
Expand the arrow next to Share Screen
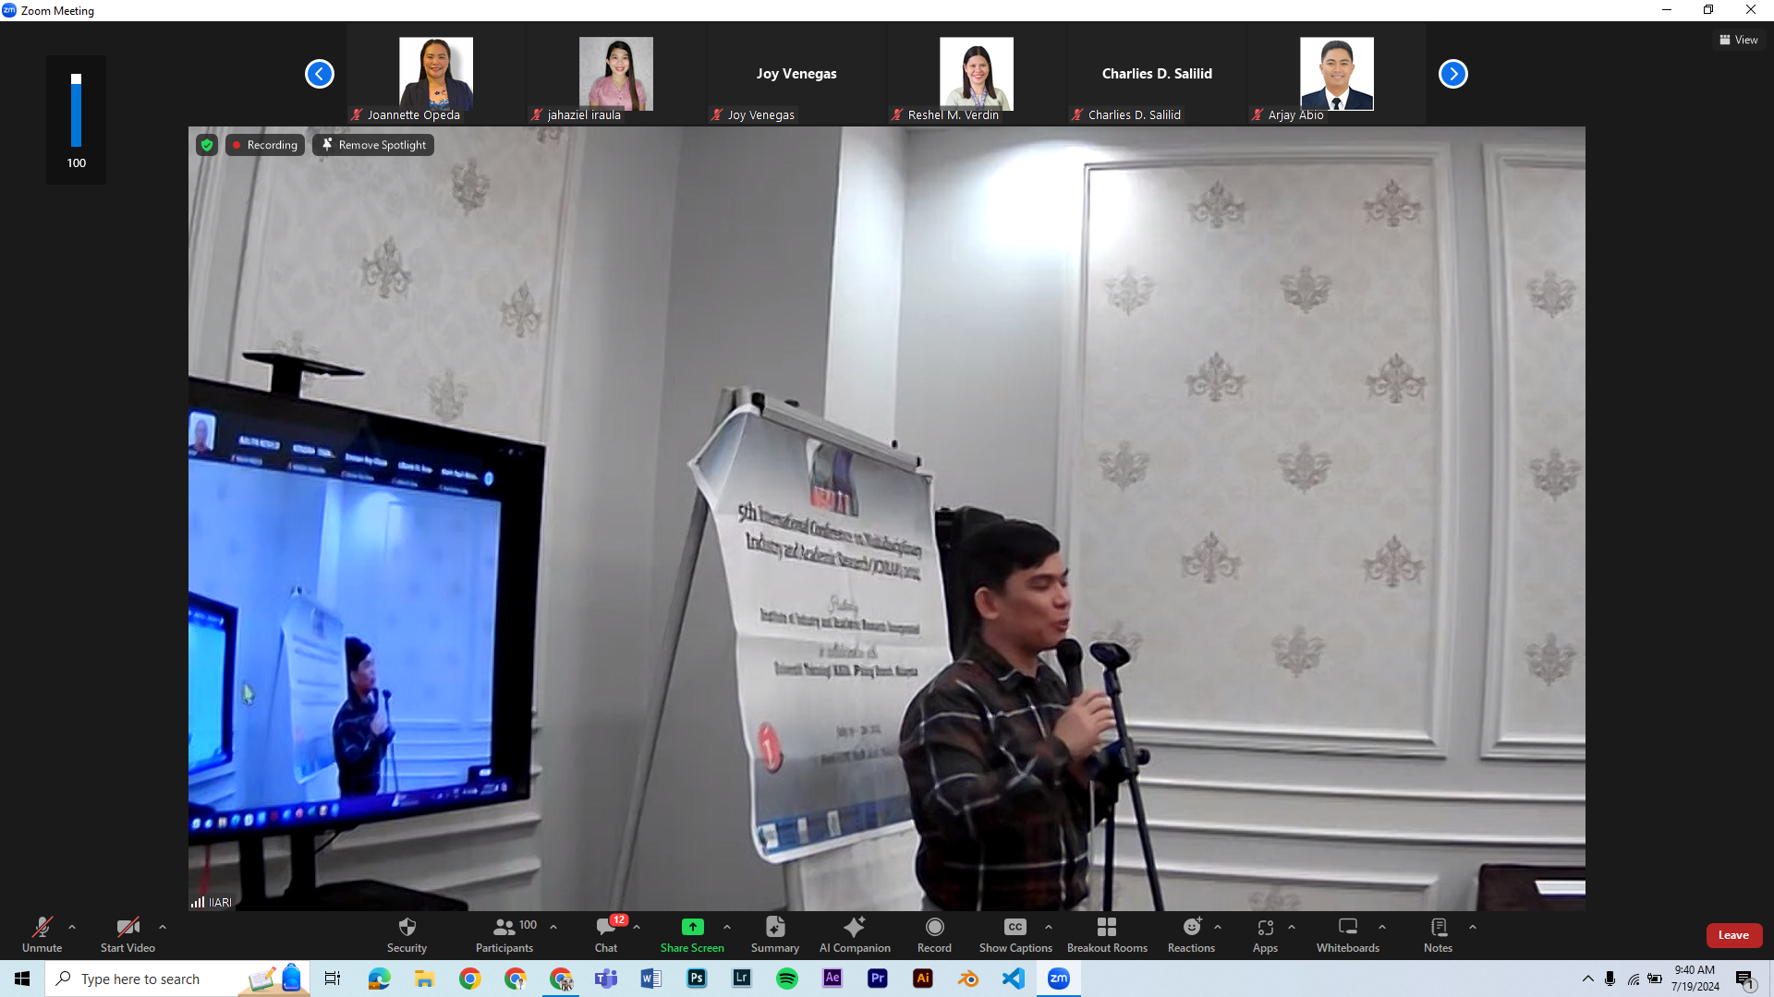pyautogui.click(x=727, y=927)
